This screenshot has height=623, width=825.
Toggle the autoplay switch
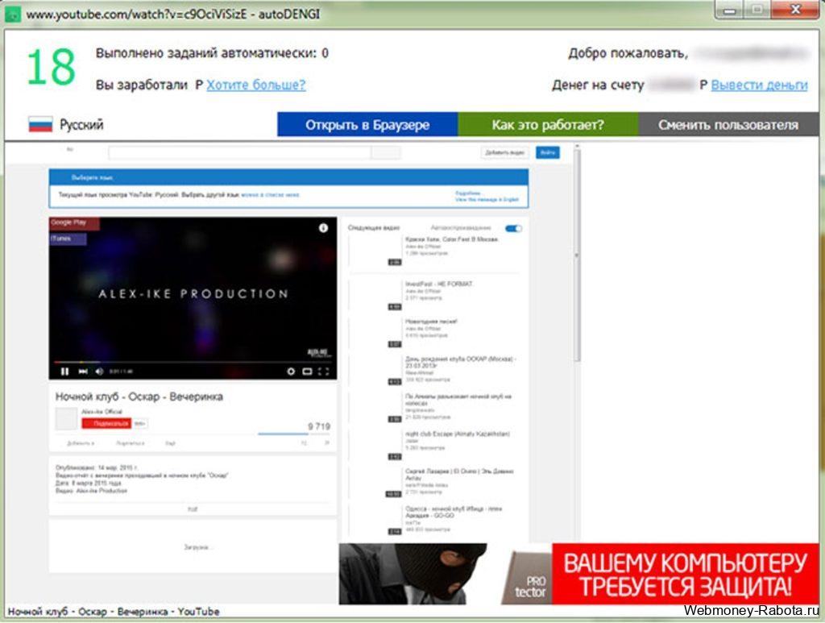point(513,228)
